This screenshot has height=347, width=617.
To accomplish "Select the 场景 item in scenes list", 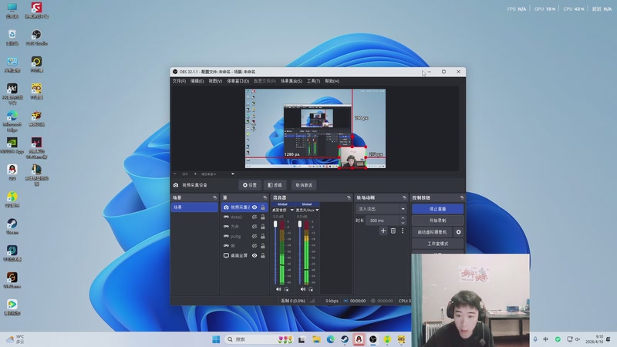I will coord(194,207).
